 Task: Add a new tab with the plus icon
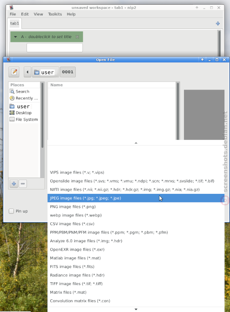click(218, 23)
